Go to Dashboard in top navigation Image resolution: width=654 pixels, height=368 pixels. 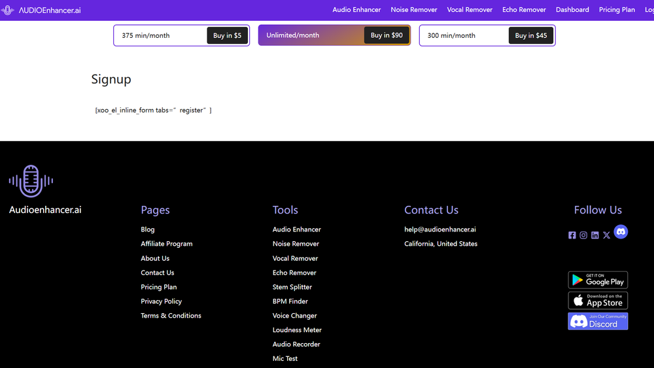572,10
